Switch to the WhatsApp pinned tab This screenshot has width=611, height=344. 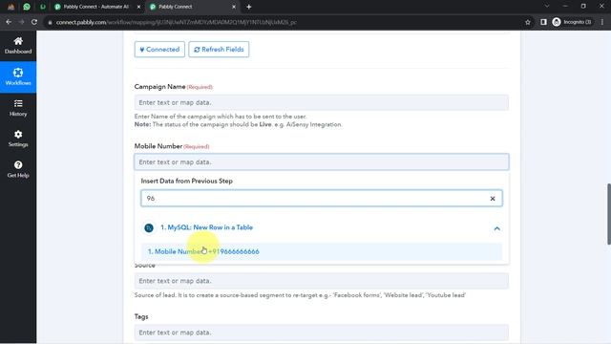[x=27, y=7]
